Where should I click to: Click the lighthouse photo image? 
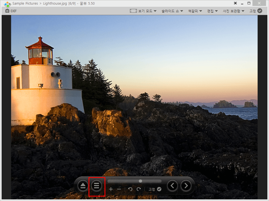134,107
